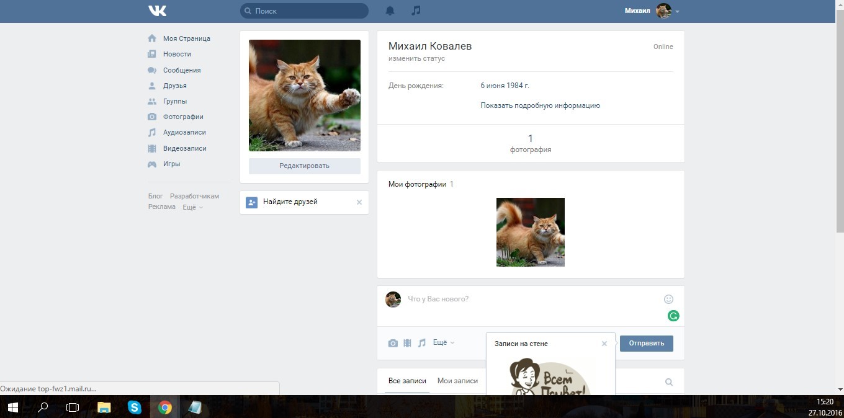Image resolution: width=844 pixels, height=418 pixels.
Task: Open the emoji smiley picker
Action: [x=668, y=299]
